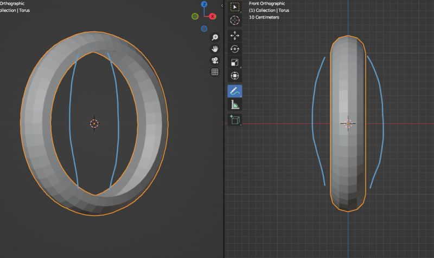Click the green axis gizmo ball
Screen dimensions: 434x258
click(x=195, y=17)
